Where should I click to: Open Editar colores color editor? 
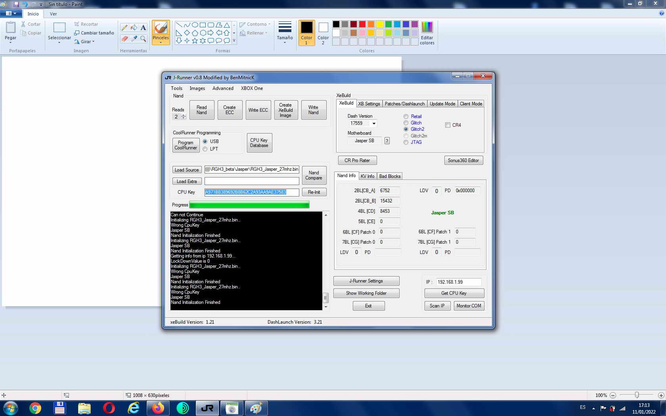tap(427, 33)
